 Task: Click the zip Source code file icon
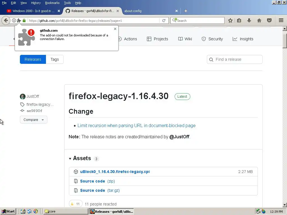point(76,181)
